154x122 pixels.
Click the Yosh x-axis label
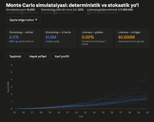click(81, 116)
